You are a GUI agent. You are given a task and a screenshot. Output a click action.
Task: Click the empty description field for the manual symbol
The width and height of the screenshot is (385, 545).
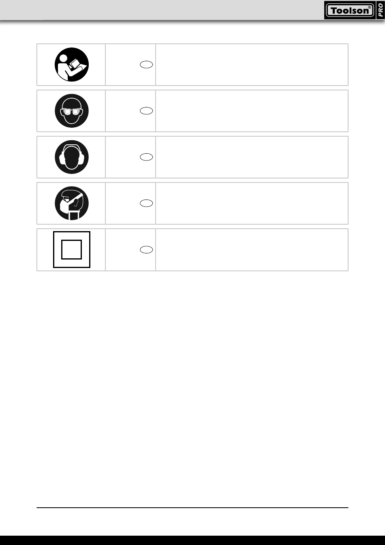tap(252, 65)
